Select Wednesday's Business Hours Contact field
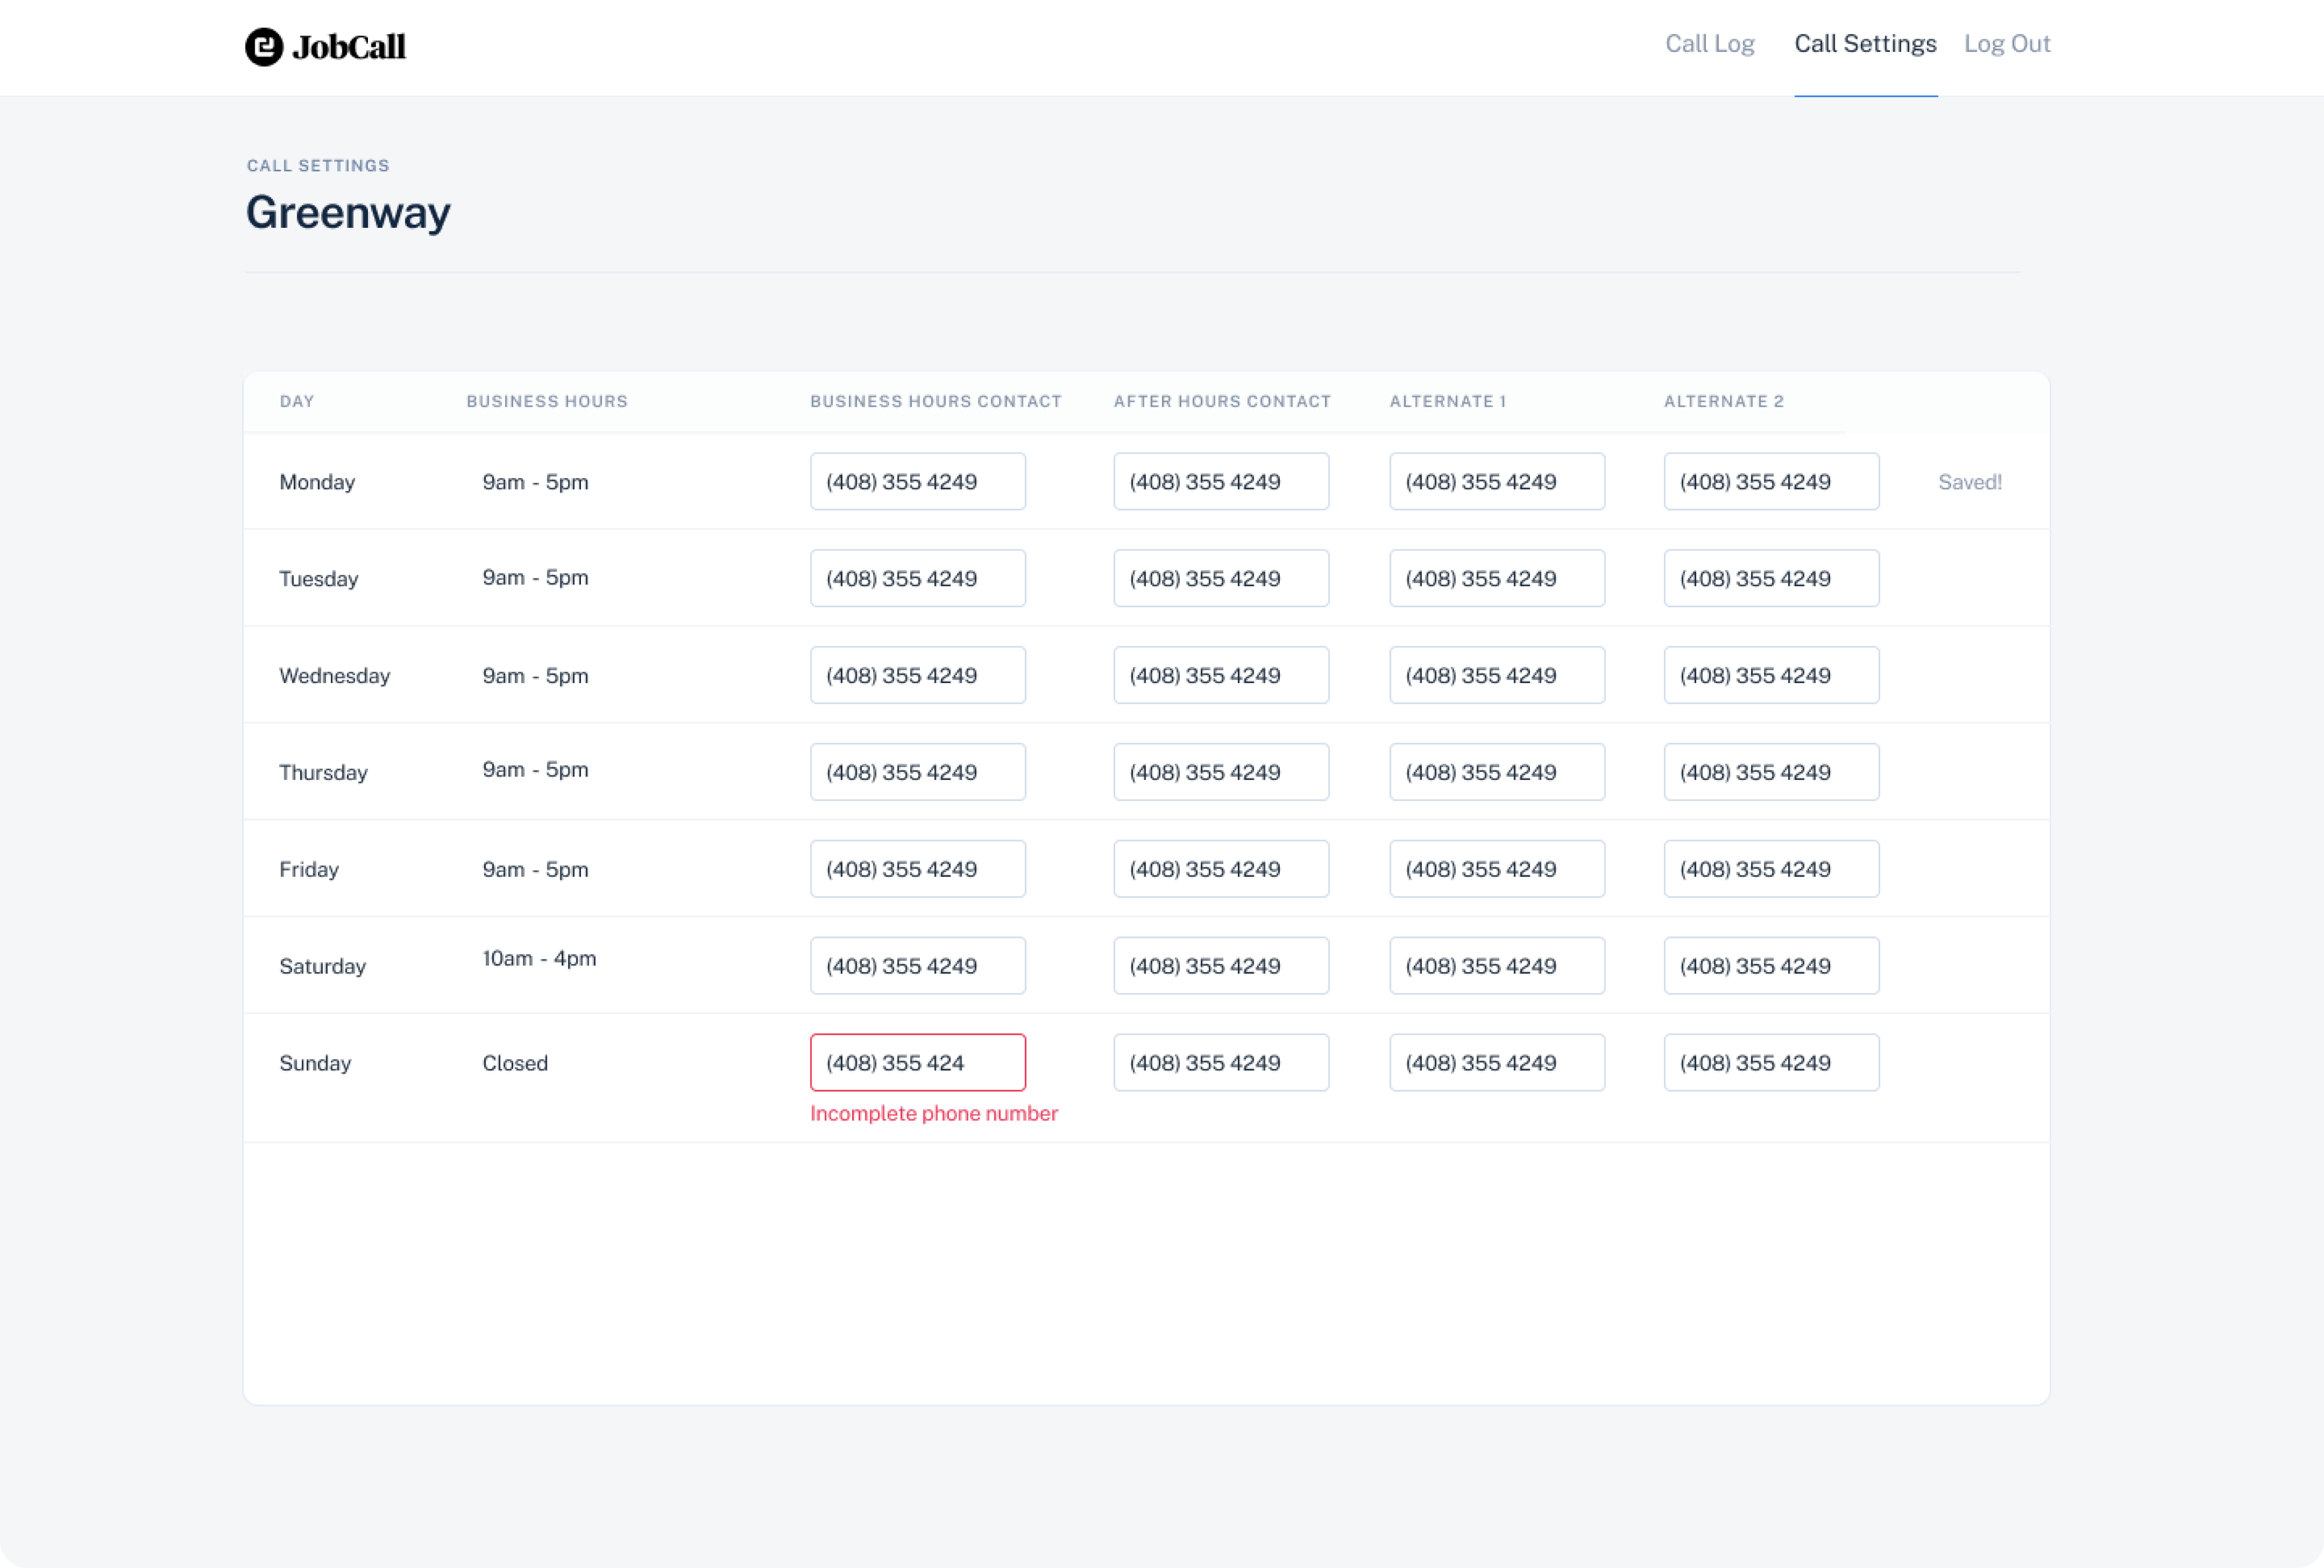Image resolution: width=2324 pixels, height=1568 pixels. [x=918, y=675]
